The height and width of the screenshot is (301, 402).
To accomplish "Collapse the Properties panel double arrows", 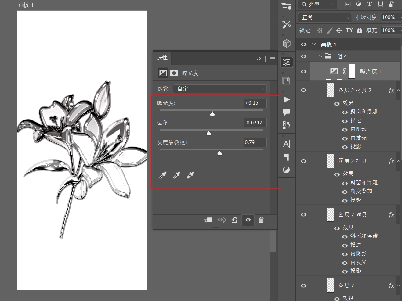I will point(259,59).
